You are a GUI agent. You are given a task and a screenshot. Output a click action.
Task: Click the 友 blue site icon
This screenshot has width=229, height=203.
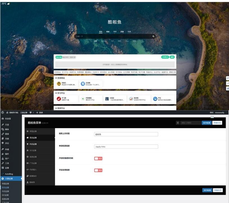pos(83,84)
